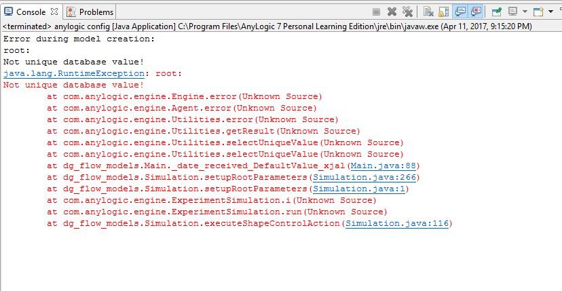Click the ExperimentSimulation.i stack trace line
The image size is (562, 291).
point(212,200)
